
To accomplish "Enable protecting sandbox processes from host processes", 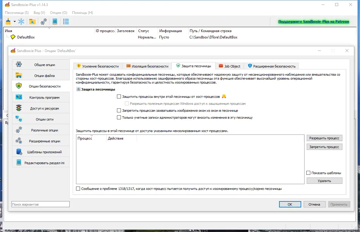I will point(119,97).
